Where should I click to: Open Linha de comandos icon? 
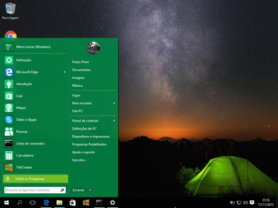[9, 144]
